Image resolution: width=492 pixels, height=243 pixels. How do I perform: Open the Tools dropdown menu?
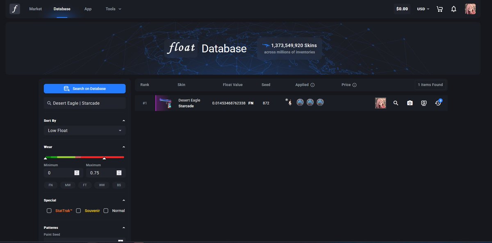pos(114,9)
